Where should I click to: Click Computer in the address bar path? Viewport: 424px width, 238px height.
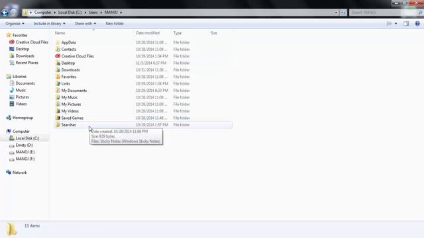coord(42,13)
